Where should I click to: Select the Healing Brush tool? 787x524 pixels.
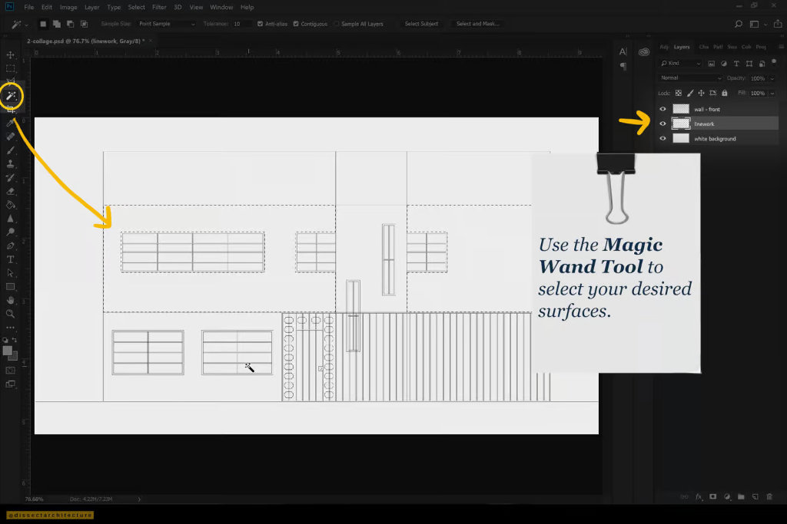click(x=10, y=137)
